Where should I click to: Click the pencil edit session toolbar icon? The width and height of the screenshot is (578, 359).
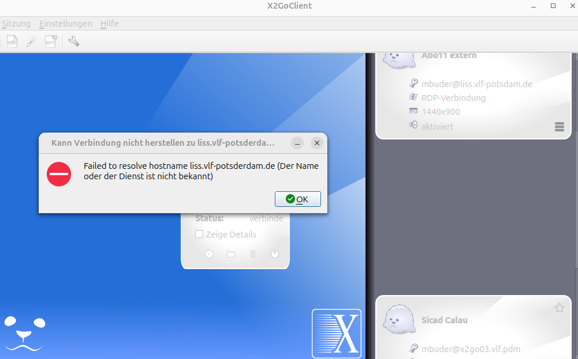31,41
